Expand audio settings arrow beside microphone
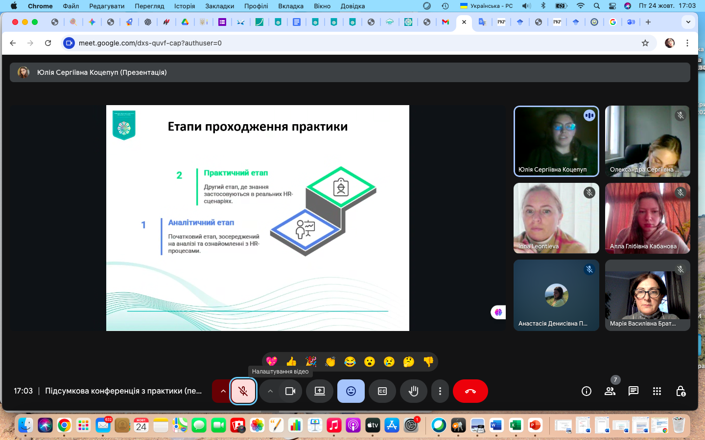The height and width of the screenshot is (440, 705). [x=223, y=391]
